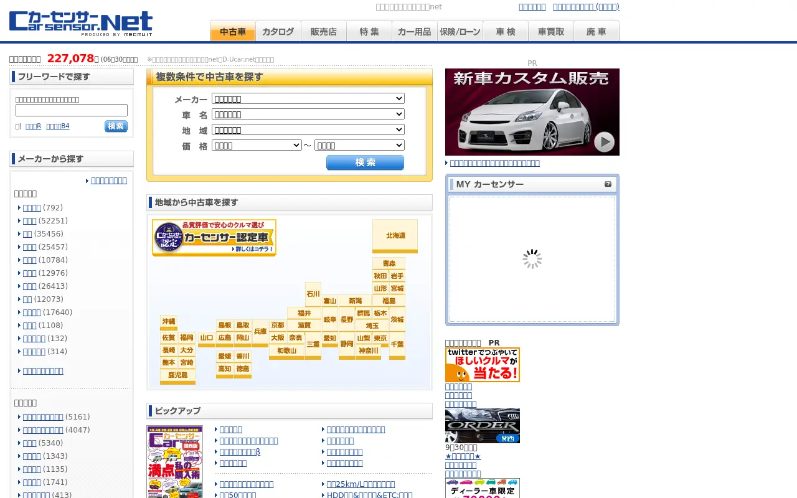
Task: Open the minimum 価格 dropdown
Action: (x=257, y=145)
